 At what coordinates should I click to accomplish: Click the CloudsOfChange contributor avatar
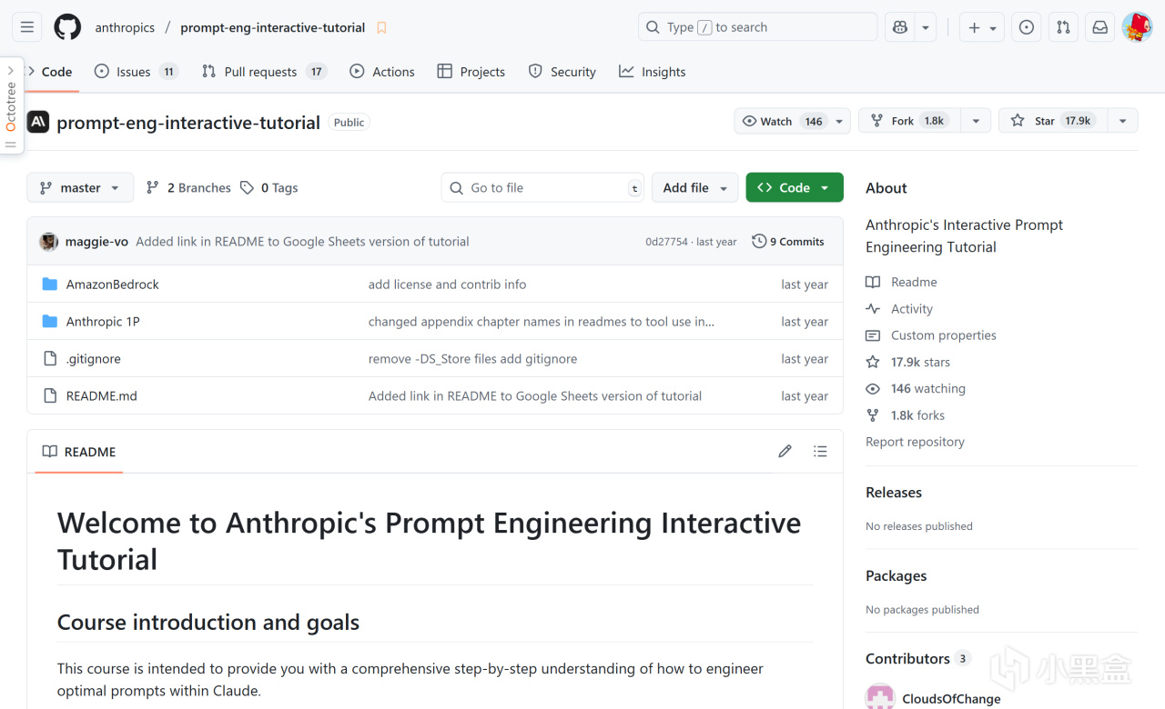[x=880, y=697]
